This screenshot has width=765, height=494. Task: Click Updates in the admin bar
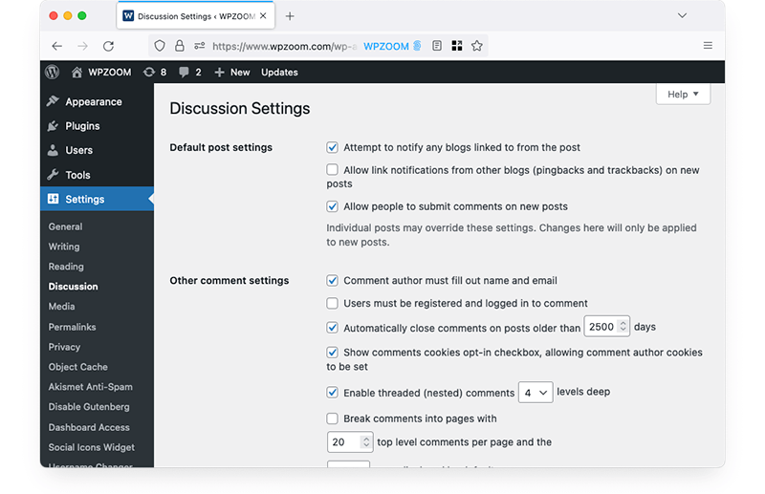coord(279,73)
